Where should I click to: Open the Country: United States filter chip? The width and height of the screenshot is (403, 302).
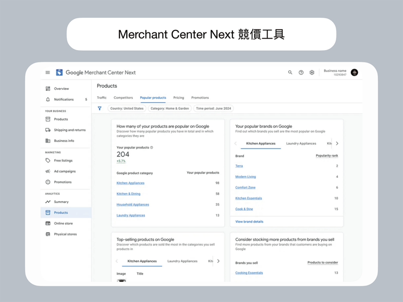point(127,109)
